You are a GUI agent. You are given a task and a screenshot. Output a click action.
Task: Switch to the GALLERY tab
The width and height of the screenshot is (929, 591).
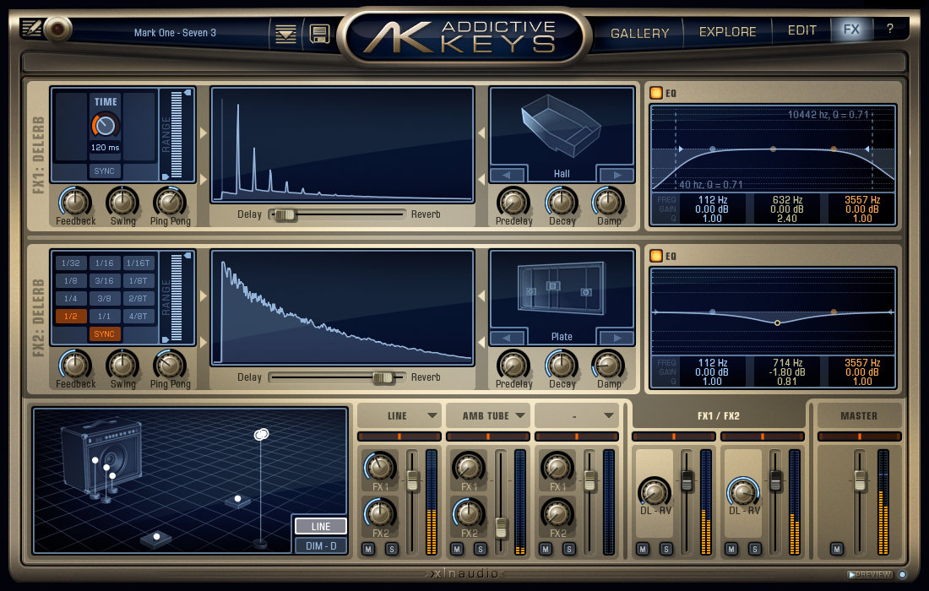pyautogui.click(x=639, y=33)
